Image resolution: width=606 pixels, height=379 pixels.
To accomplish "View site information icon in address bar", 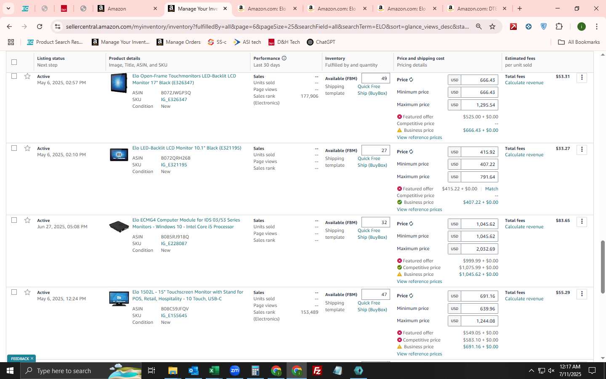I will [58, 27].
